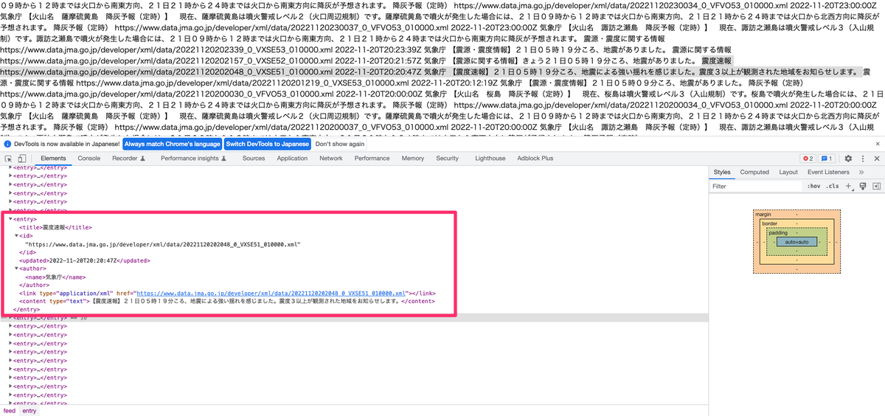Select the Computed pane tab
885x416 pixels.
pos(754,172)
